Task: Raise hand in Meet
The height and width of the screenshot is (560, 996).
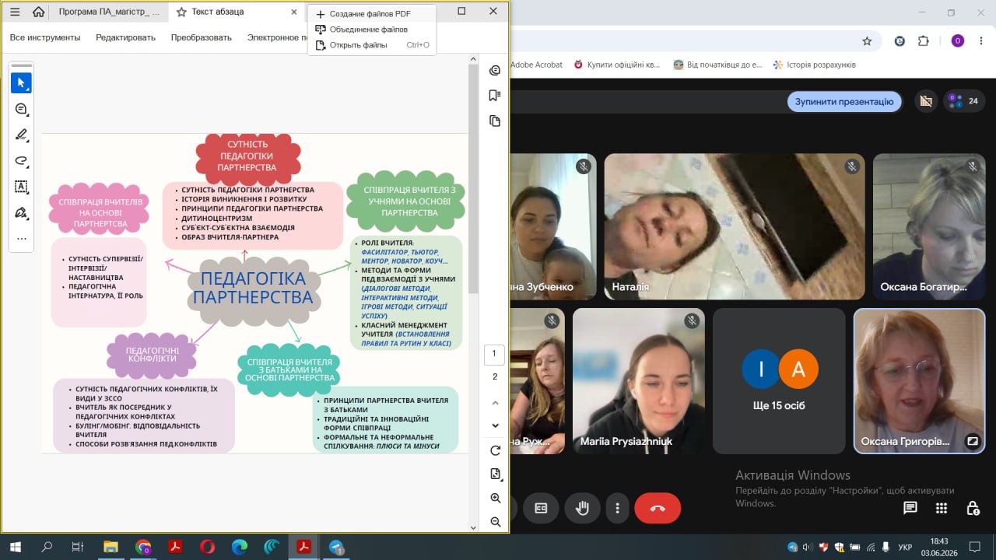Action: point(582,509)
